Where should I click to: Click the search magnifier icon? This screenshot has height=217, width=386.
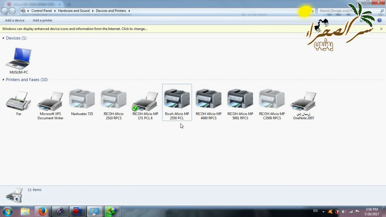tap(382, 11)
